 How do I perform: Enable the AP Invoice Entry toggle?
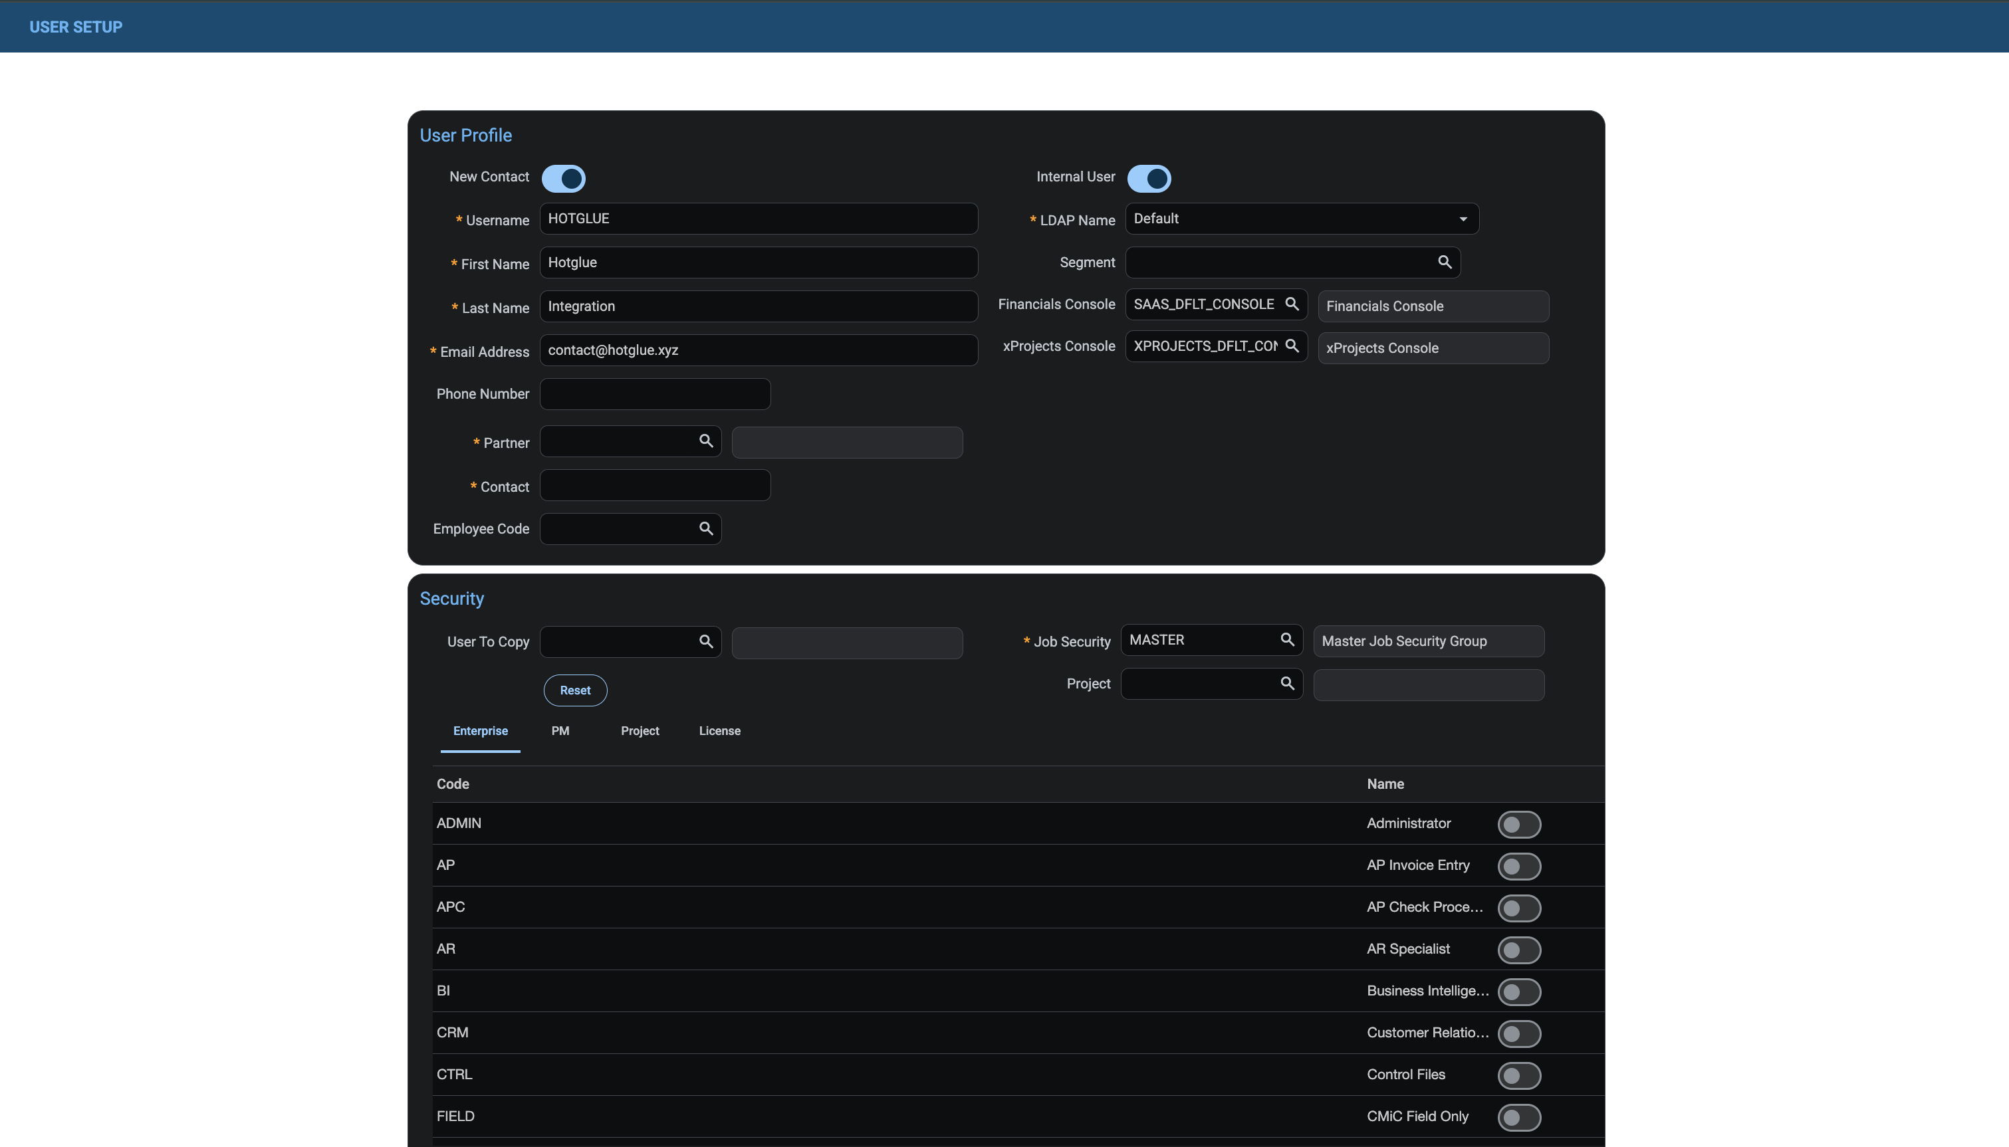[1519, 867]
